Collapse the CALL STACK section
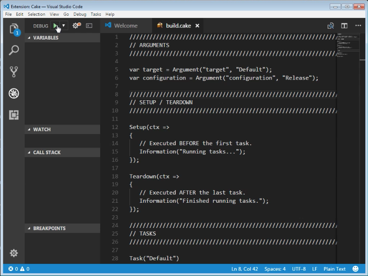The height and width of the screenshot is (276, 368). click(x=62, y=152)
